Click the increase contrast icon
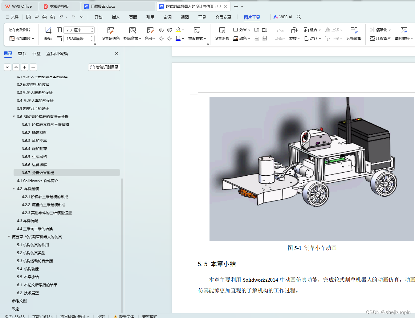Viewport: 415px width, 318px height. 161,30
